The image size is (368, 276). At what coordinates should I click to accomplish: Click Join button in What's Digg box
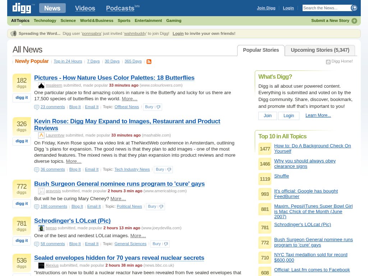[267, 116]
